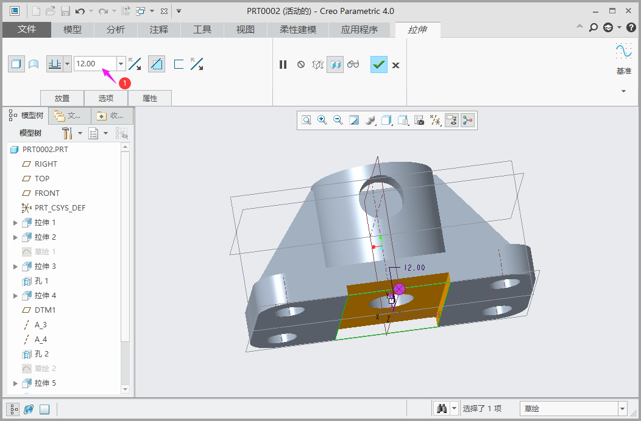
Task: Open the 草绘 selection filter dropdown
Action: (x=622, y=409)
